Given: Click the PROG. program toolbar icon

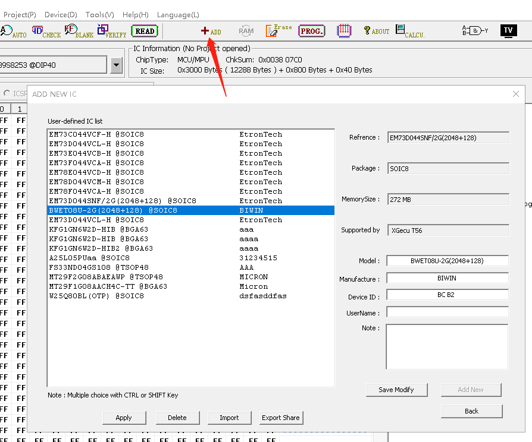Looking at the screenshot, I should (311, 31).
